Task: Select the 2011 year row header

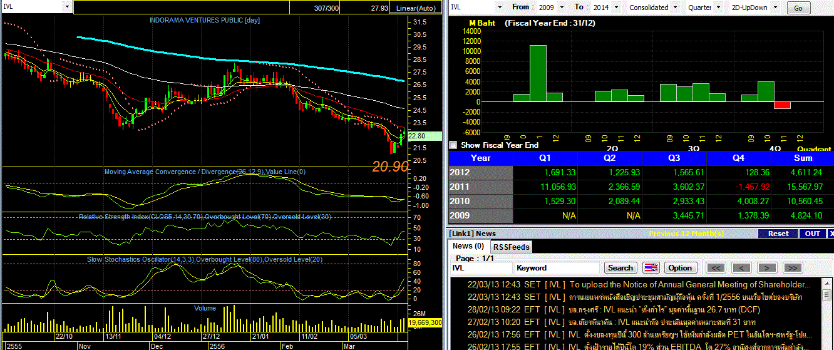Action: [x=481, y=187]
